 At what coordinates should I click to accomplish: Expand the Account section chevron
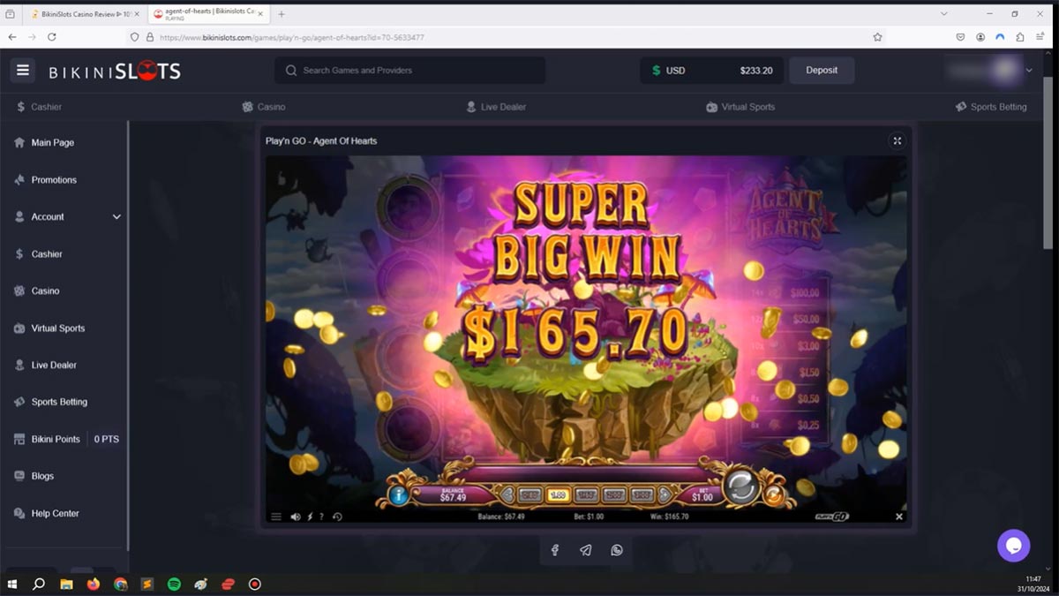[116, 217]
